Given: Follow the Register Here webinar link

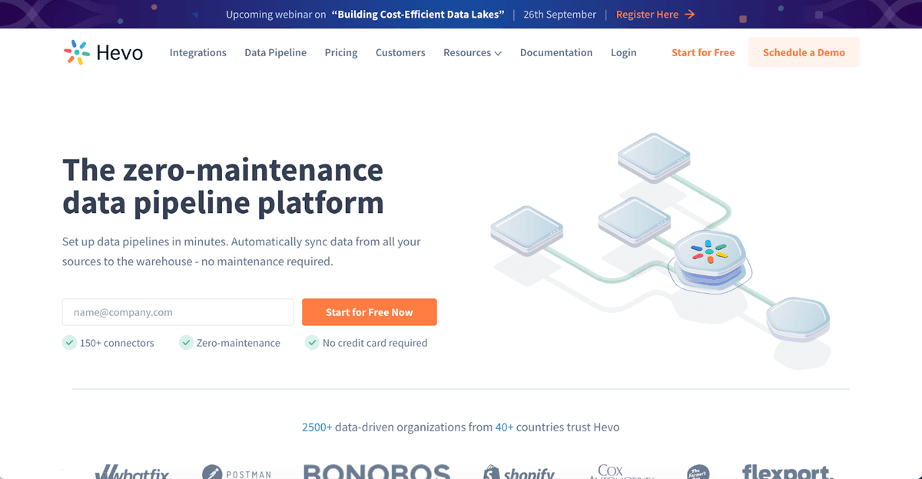Looking at the screenshot, I should coord(647,15).
